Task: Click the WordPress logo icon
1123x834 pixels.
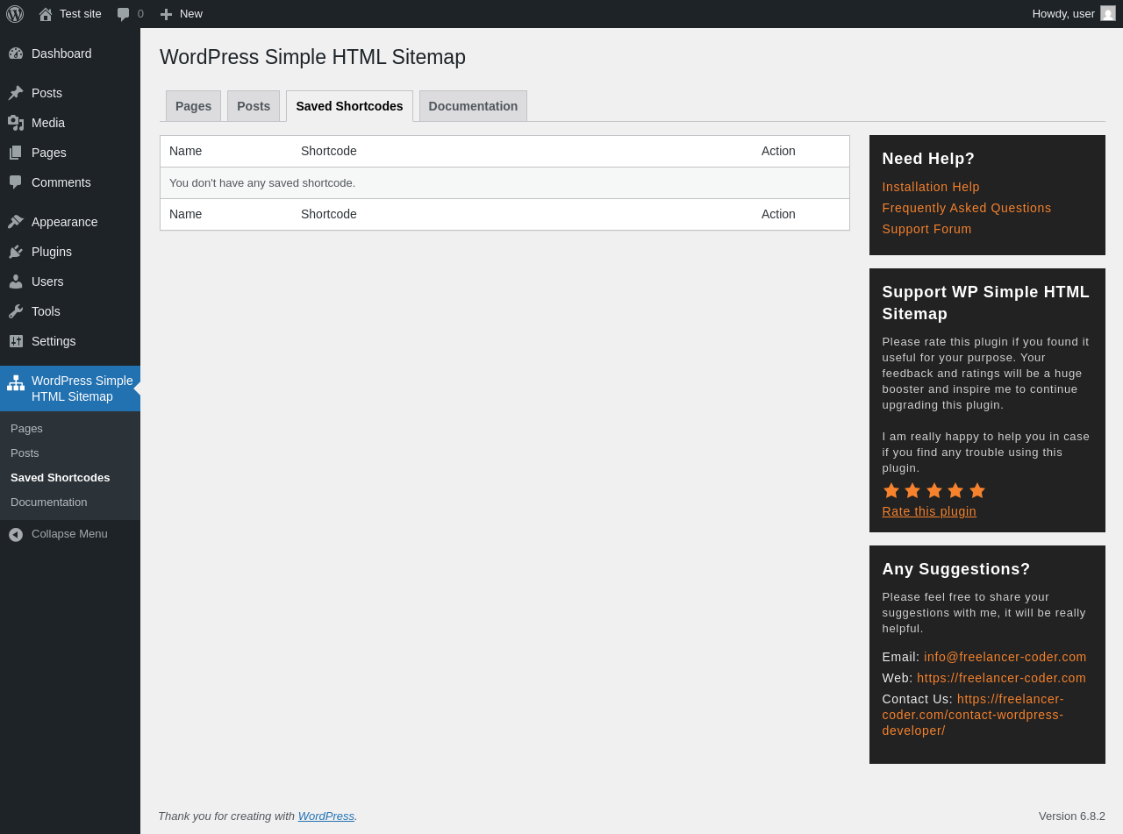Action: [15, 14]
